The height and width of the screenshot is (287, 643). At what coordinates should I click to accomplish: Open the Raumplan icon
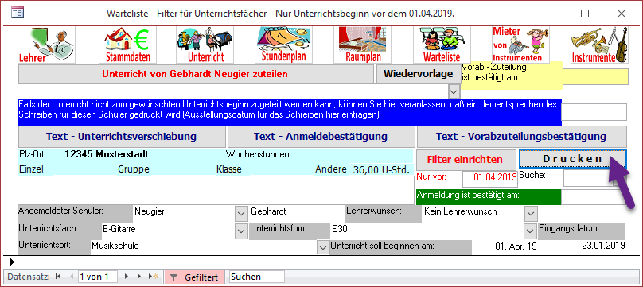pyautogui.click(x=363, y=45)
